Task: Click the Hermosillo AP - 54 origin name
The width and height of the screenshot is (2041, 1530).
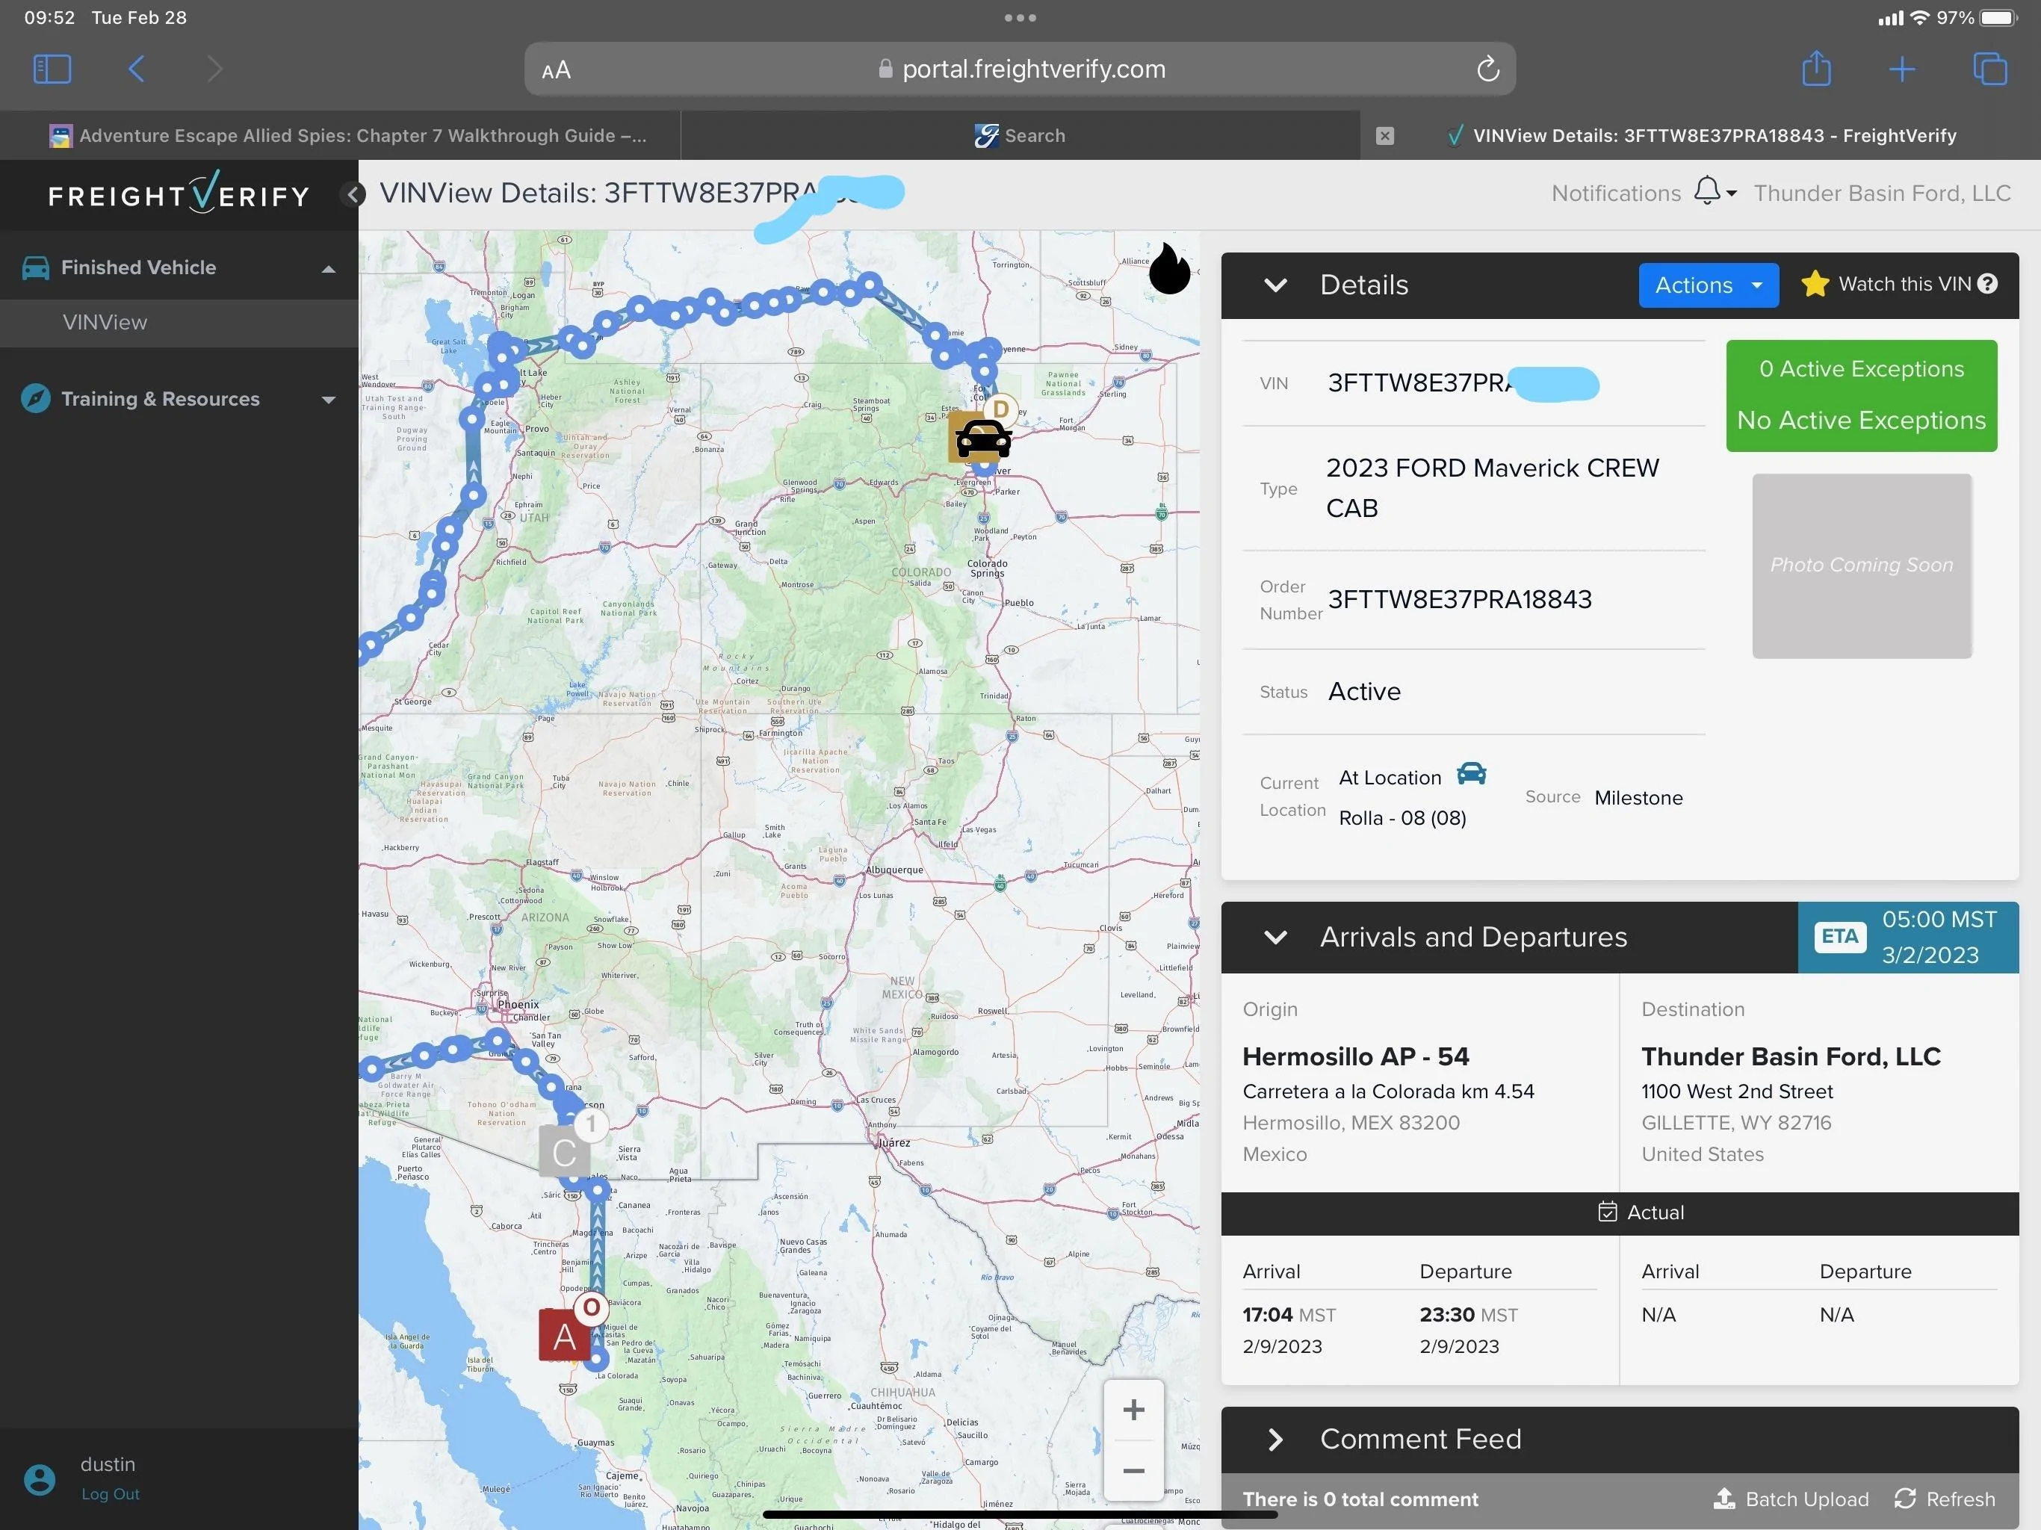Action: click(x=1355, y=1056)
